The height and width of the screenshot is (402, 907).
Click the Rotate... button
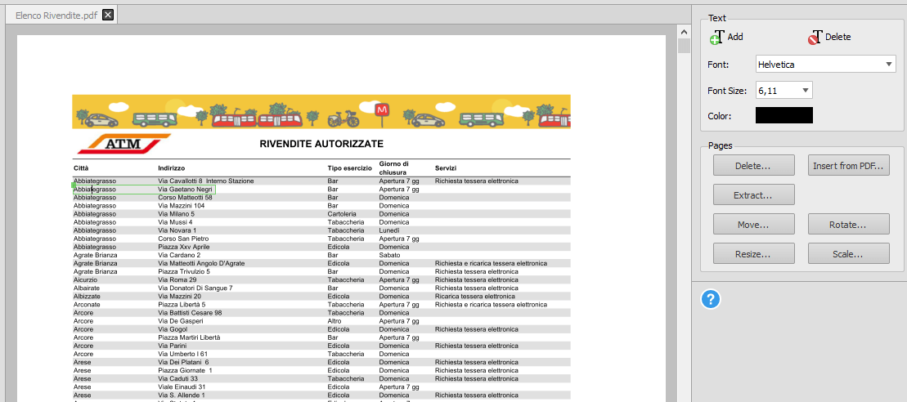tap(849, 224)
